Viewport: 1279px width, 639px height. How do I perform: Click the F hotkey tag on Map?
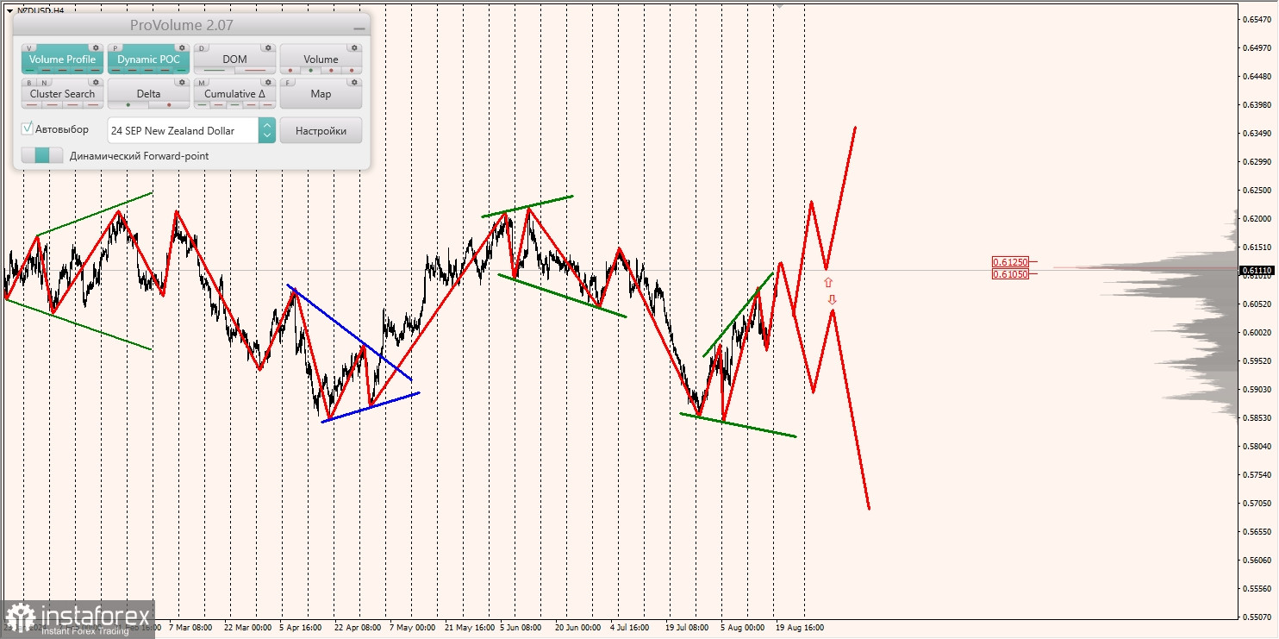(x=288, y=83)
